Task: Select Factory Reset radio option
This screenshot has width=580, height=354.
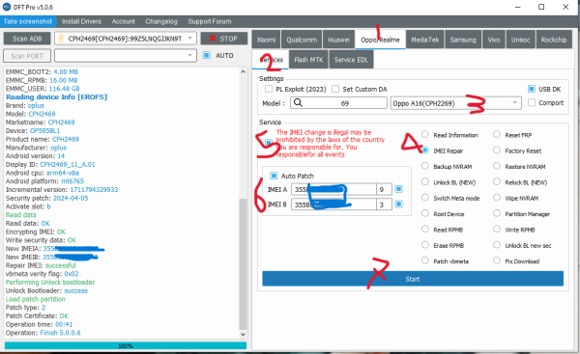Action: pos(497,150)
